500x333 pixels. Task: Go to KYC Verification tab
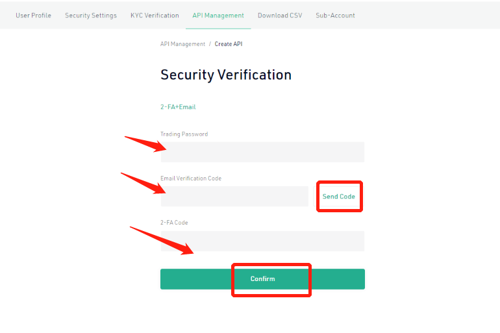pos(155,16)
